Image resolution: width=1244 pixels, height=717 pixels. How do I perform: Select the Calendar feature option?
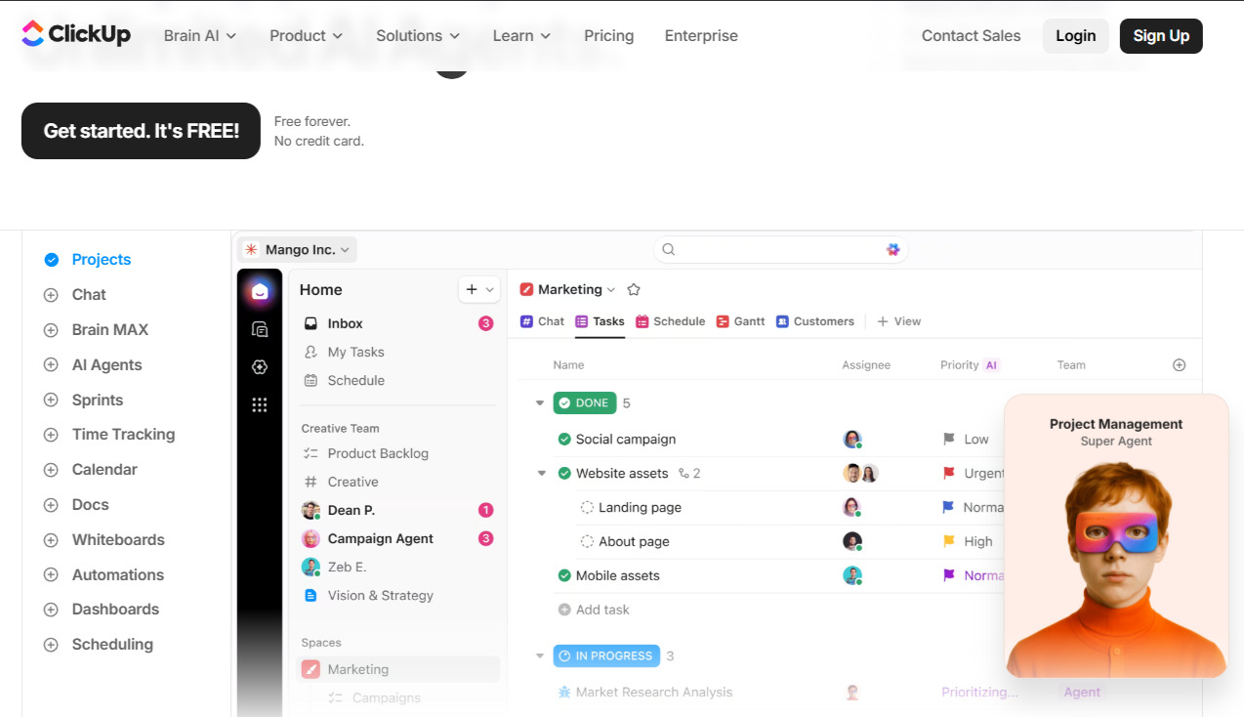click(91, 470)
